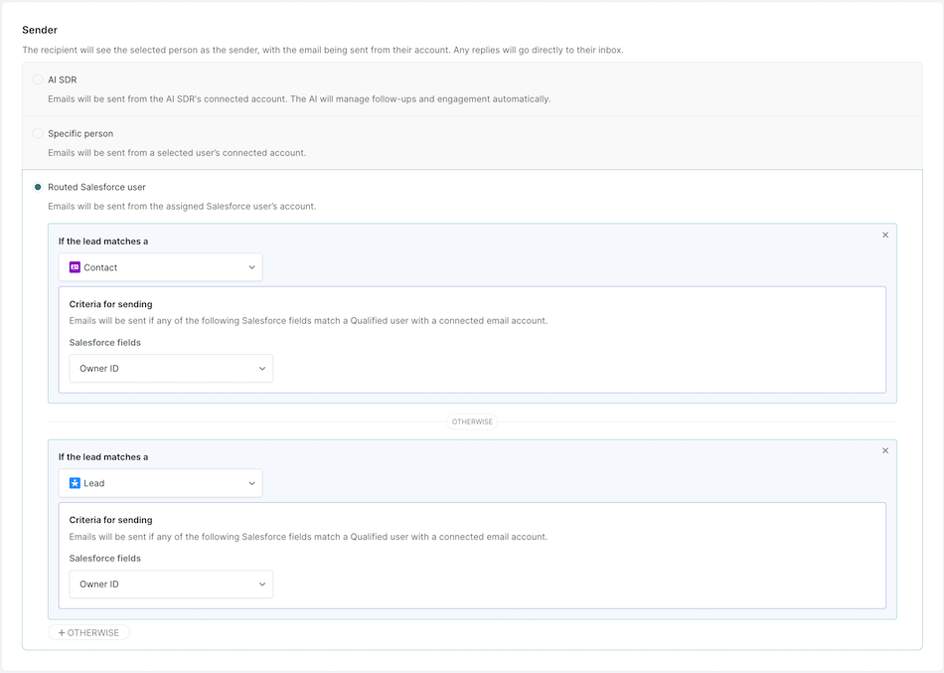Click the plus icon on OTHERWISE button
The width and height of the screenshot is (944, 673).
pyautogui.click(x=62, y=632)
